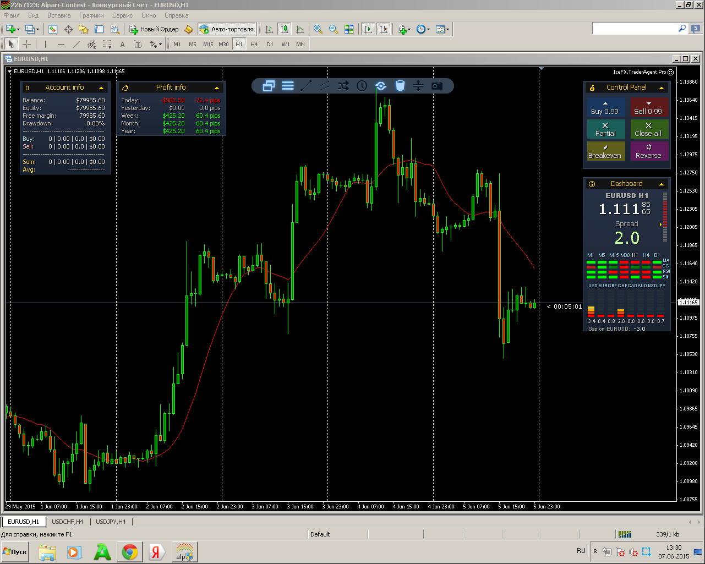Toggle chart shift icon
705x564 pixels.
pyautogui.click(x=383, y=29)
